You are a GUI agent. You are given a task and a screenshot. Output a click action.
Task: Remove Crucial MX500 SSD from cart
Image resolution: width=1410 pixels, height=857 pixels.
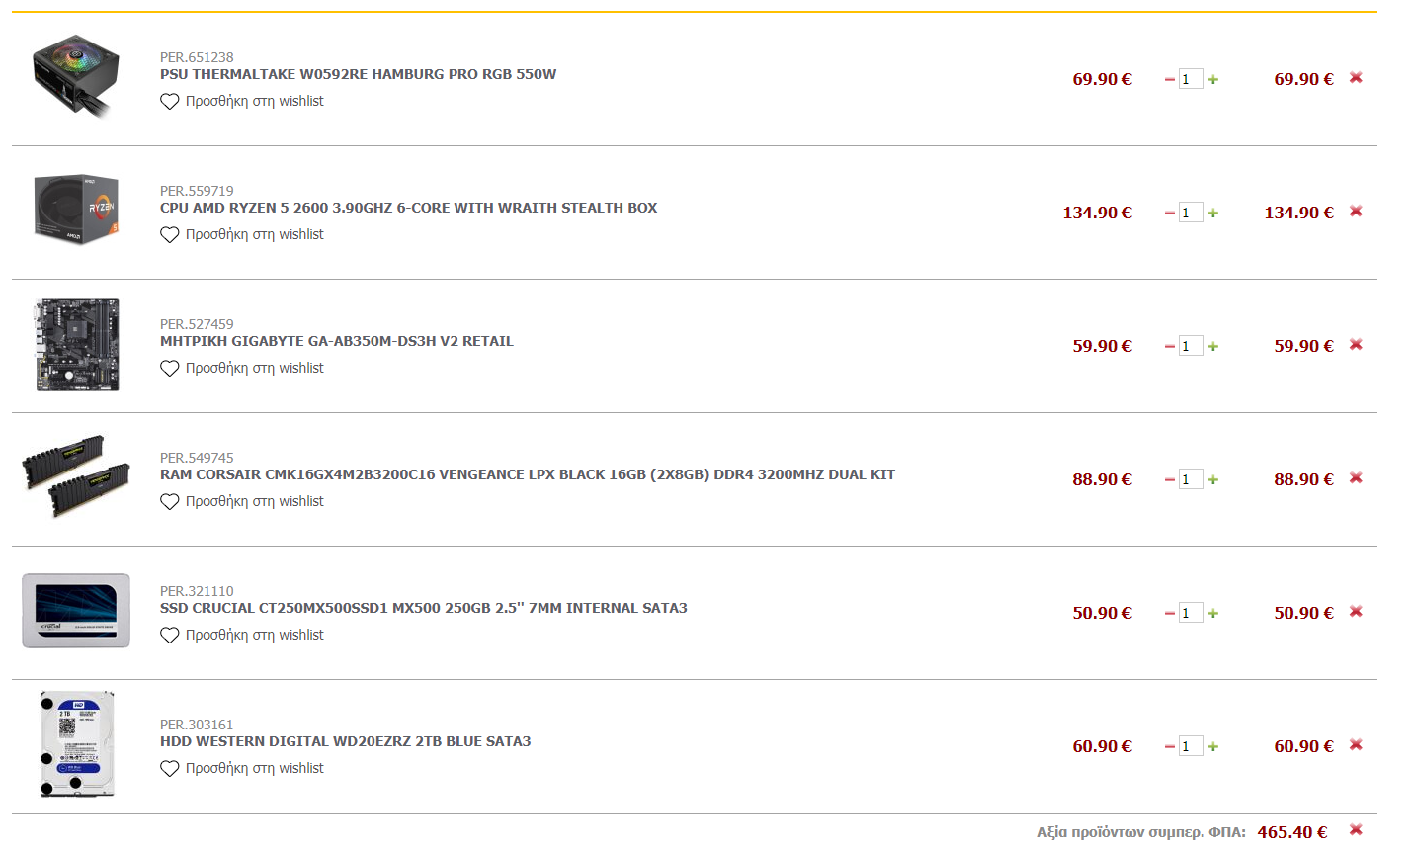click(x=1356, y=612)
